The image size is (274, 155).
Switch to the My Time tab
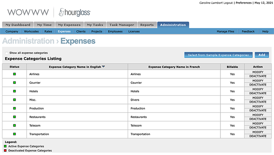point(44,25)
